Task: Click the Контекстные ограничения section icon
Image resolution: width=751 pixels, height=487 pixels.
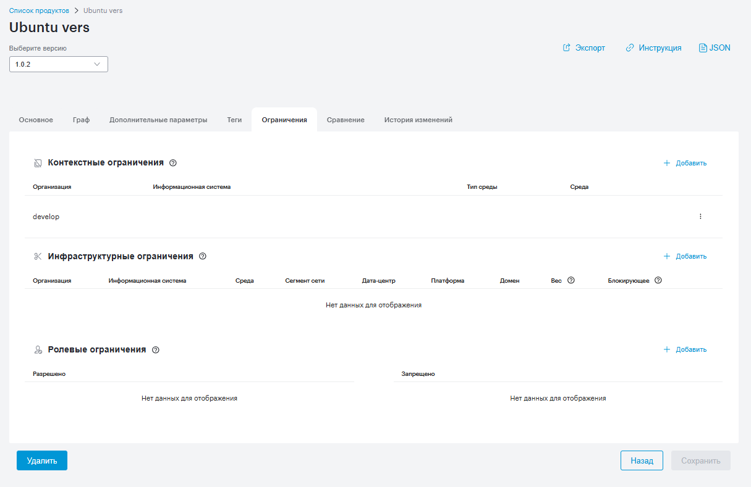Action: pyautogui.click(x=38, y=163)
